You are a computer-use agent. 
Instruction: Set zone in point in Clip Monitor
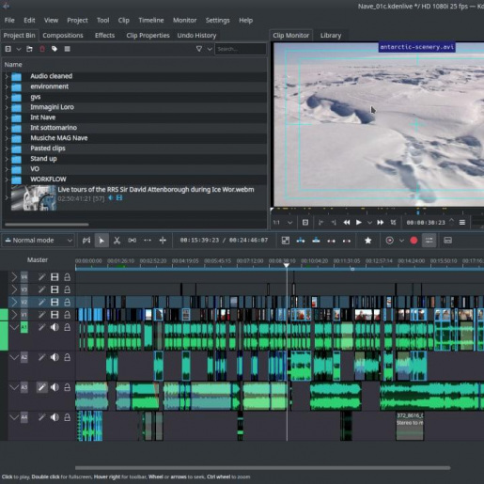coord(320,223)
